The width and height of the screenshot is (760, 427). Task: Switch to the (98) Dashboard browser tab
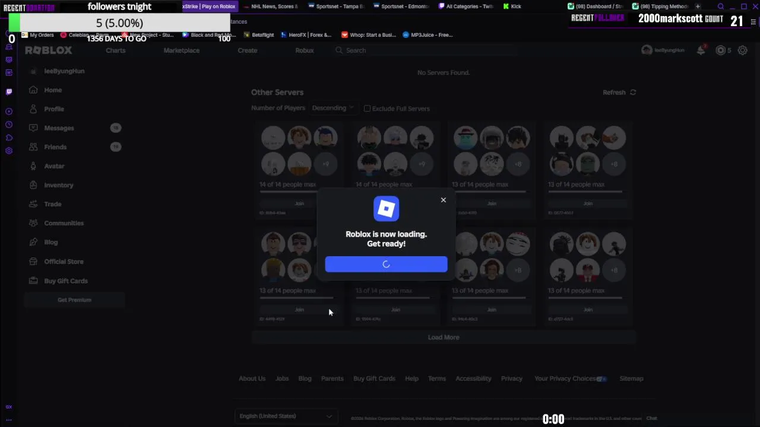(596, 7)
